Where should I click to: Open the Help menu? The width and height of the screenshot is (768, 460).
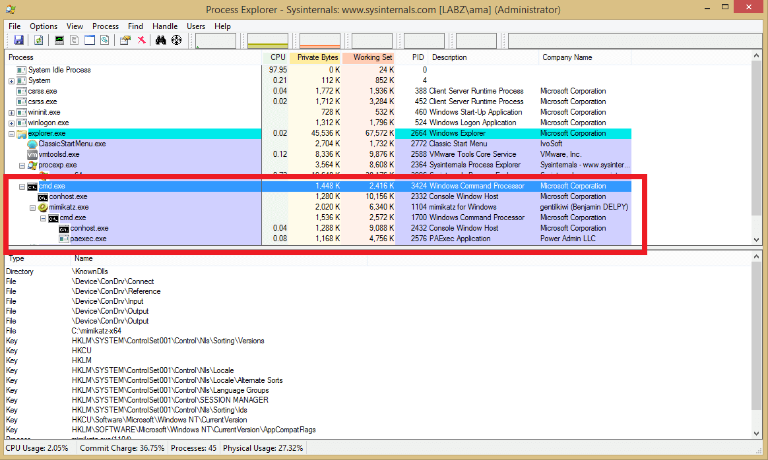[x=222, y=26]
